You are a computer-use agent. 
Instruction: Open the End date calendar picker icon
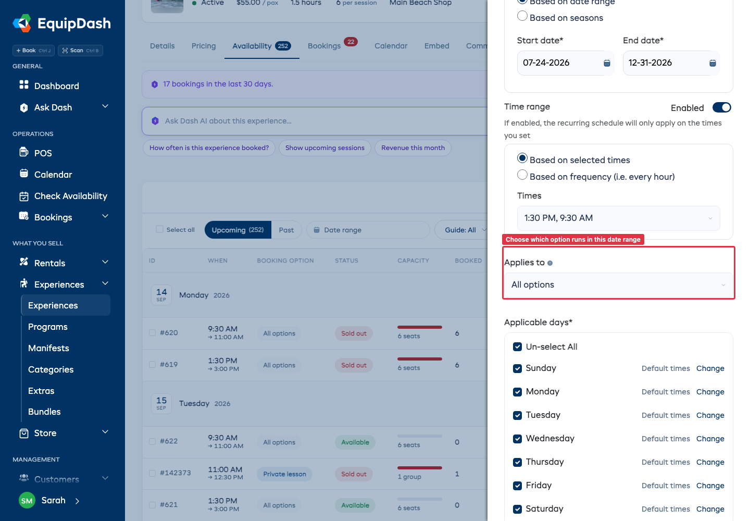pos(712,63)
